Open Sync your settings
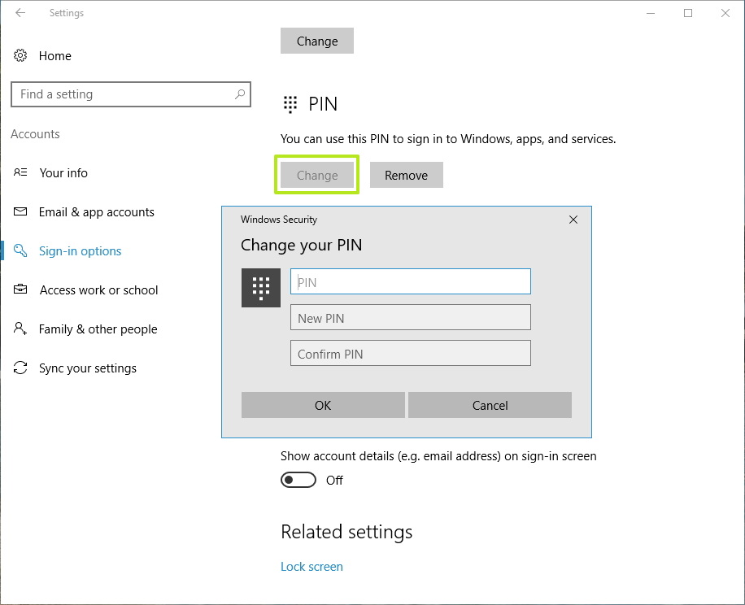This screenshot has height=605, width=745. pos(88,368)
